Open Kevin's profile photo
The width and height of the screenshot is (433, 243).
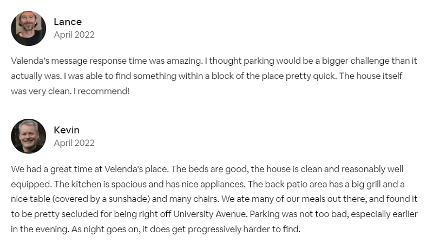29,137
